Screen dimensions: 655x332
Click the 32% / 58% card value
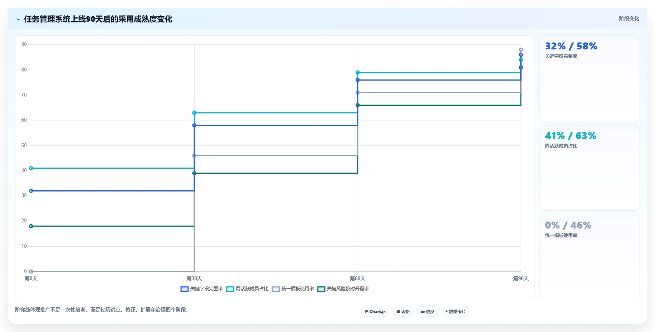tap(571, 46)
